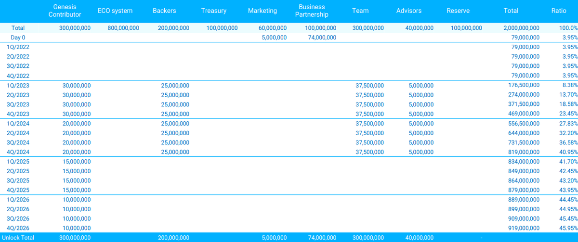
Task: Click the Genesis Contributor column header
Action: 65,11
